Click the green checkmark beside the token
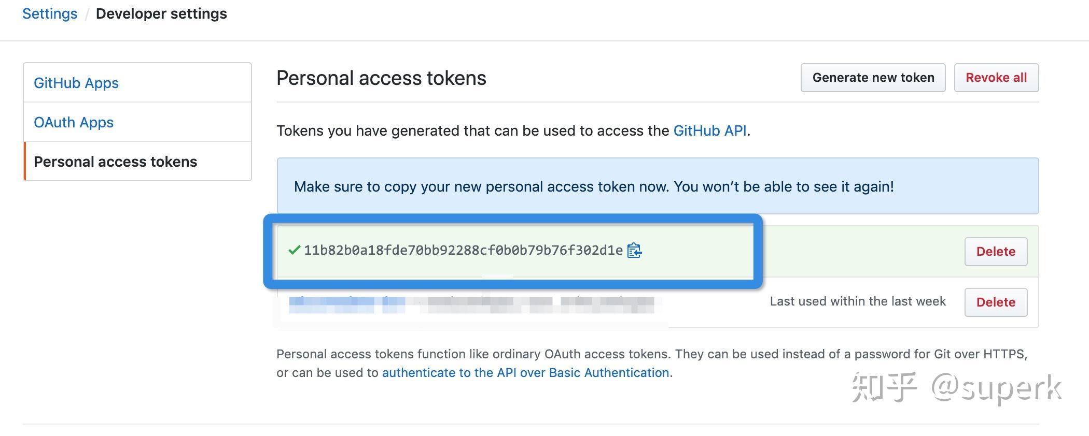This screenshot has height=436, width=1089. point(294,250)
